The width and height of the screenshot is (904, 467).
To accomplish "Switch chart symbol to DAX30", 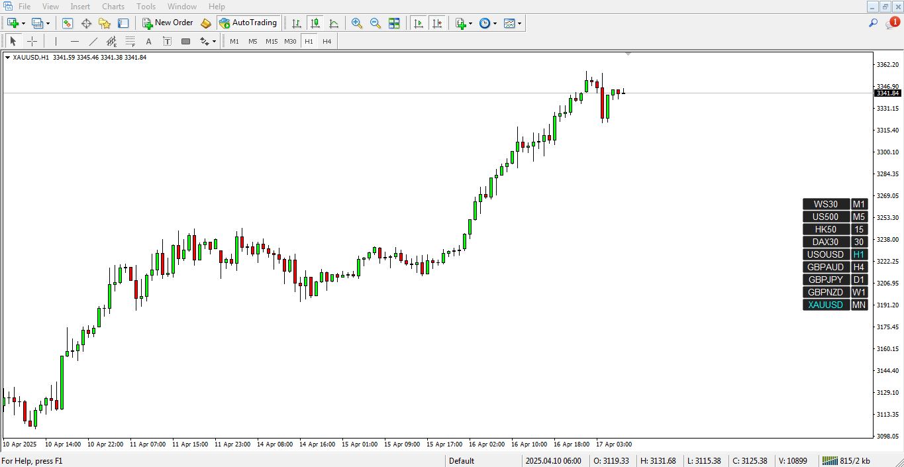I will point(826,242).
